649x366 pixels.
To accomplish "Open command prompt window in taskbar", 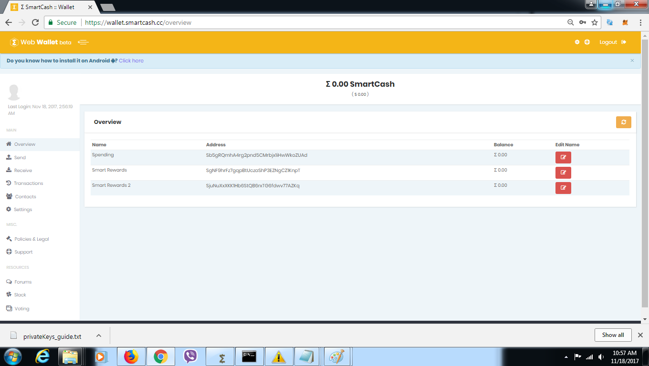I will (x=250, y=356).
